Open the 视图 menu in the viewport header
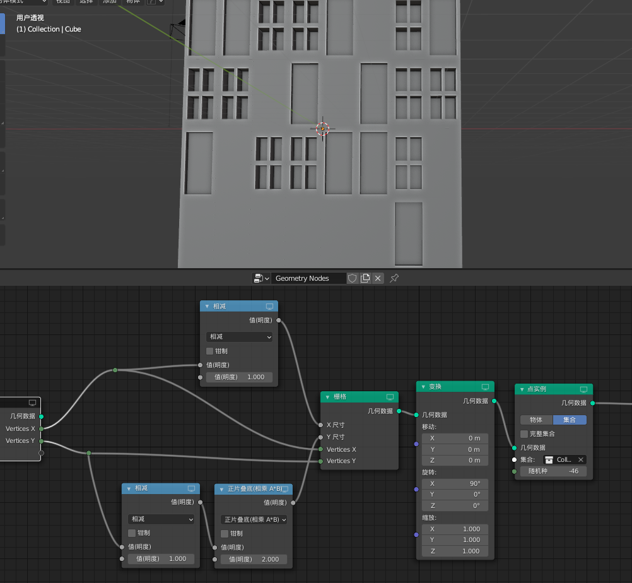The width and height of the screenshot is (632, 583). (63, 3)
